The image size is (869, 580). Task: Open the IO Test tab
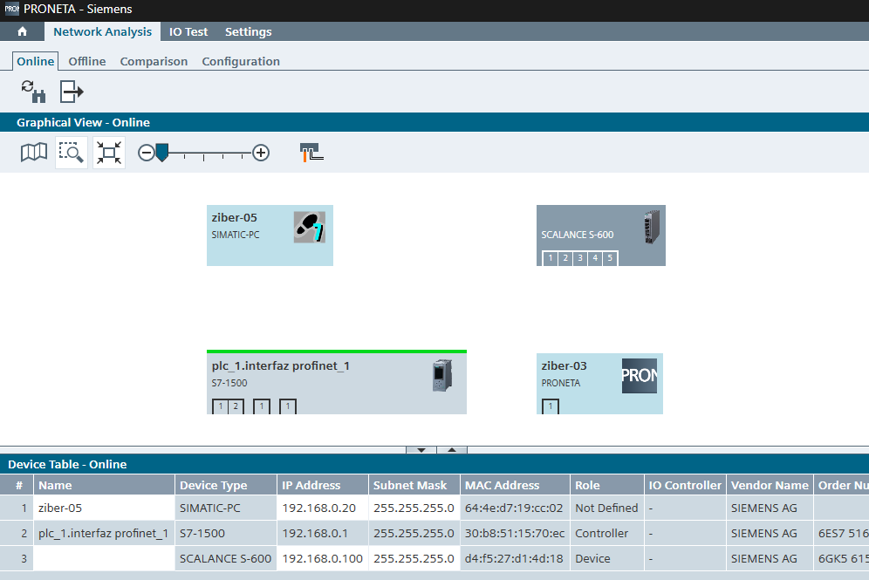[x=188, y=32]
